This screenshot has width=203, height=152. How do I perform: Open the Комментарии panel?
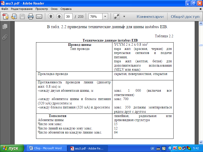coord(150,17)
